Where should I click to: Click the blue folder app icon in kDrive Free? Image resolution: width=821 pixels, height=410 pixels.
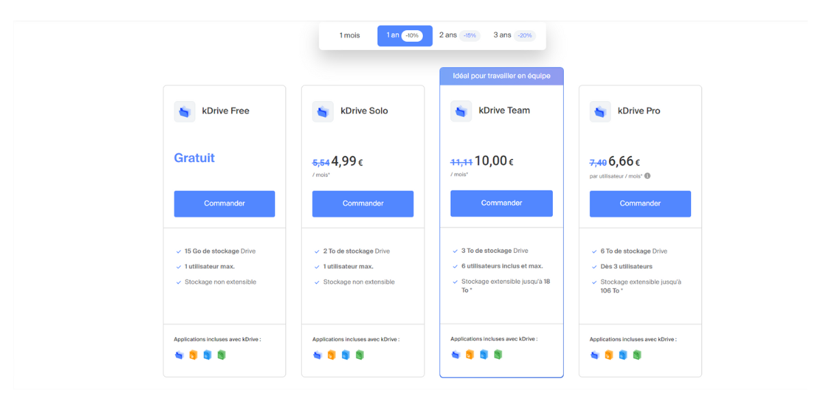point(179,355)
